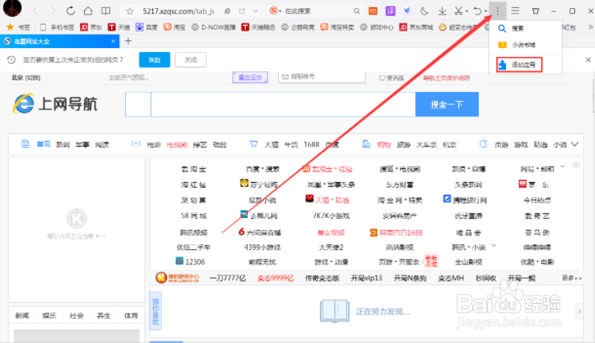Open the 百度 bookmark in bookmarks bar
Screen dimensions: 595x343
pyautogui.click(x=147, y=27)
